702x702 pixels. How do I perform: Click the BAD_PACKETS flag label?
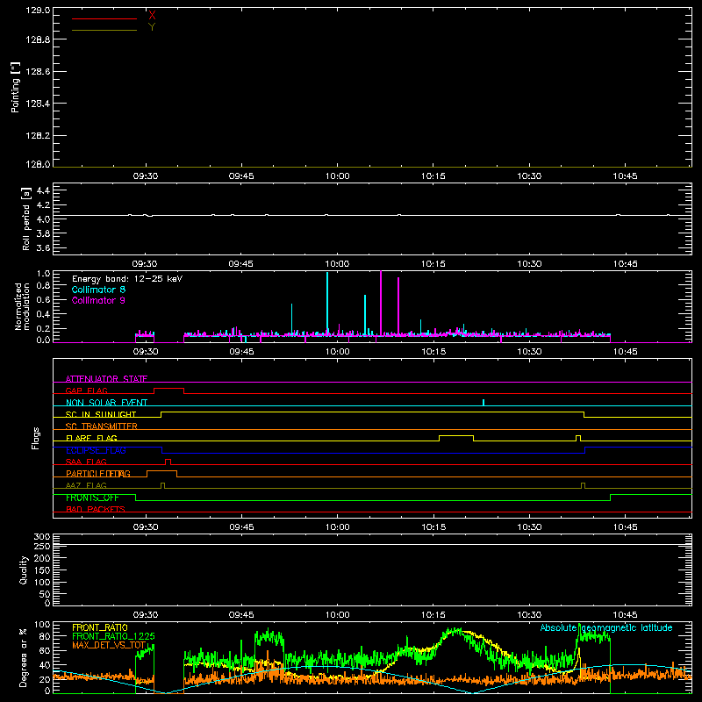(x=96, y=509)
